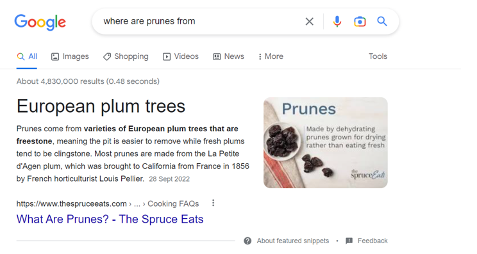Image resolution: width=477 pixels, height=254 pixels.
Task: Click the Feedback link text
Action: pyautogui.click(x=372, y=241)
